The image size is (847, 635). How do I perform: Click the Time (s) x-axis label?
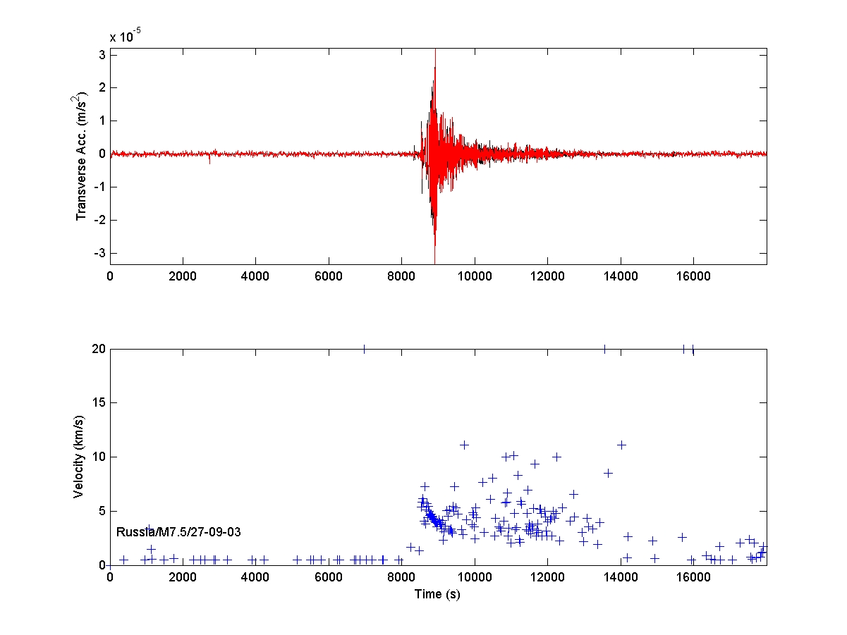pyautogui.click(x=437, y=593)
